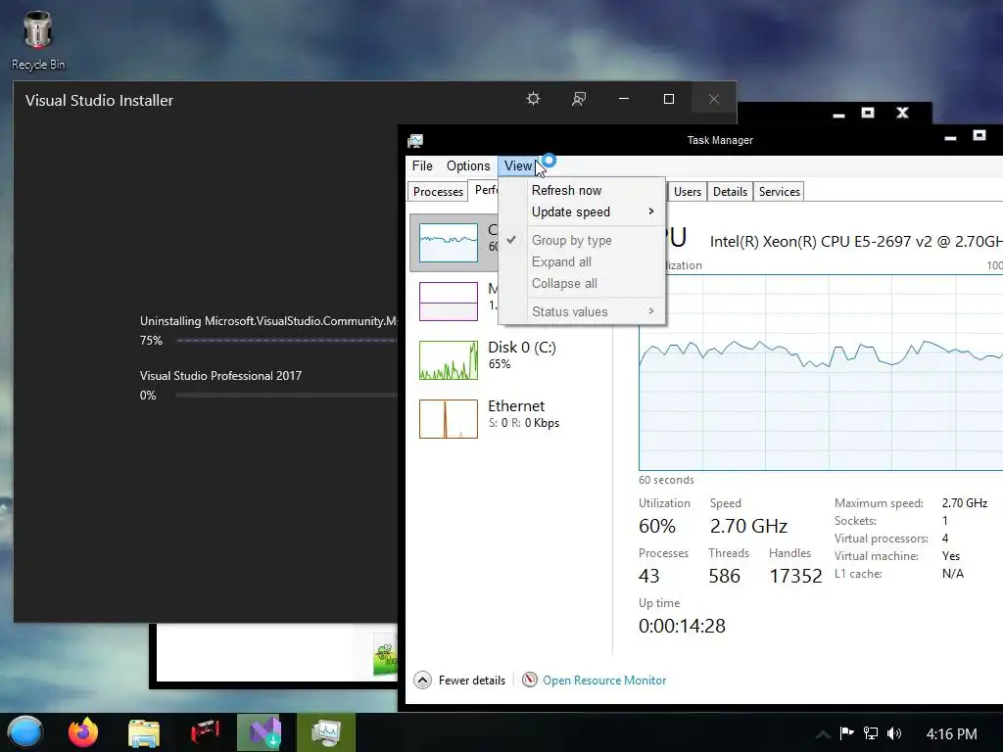Click the Fewer details chevron icon
Image resolution: width=1003 pixels, height=752 pixels.
[422, 680]
